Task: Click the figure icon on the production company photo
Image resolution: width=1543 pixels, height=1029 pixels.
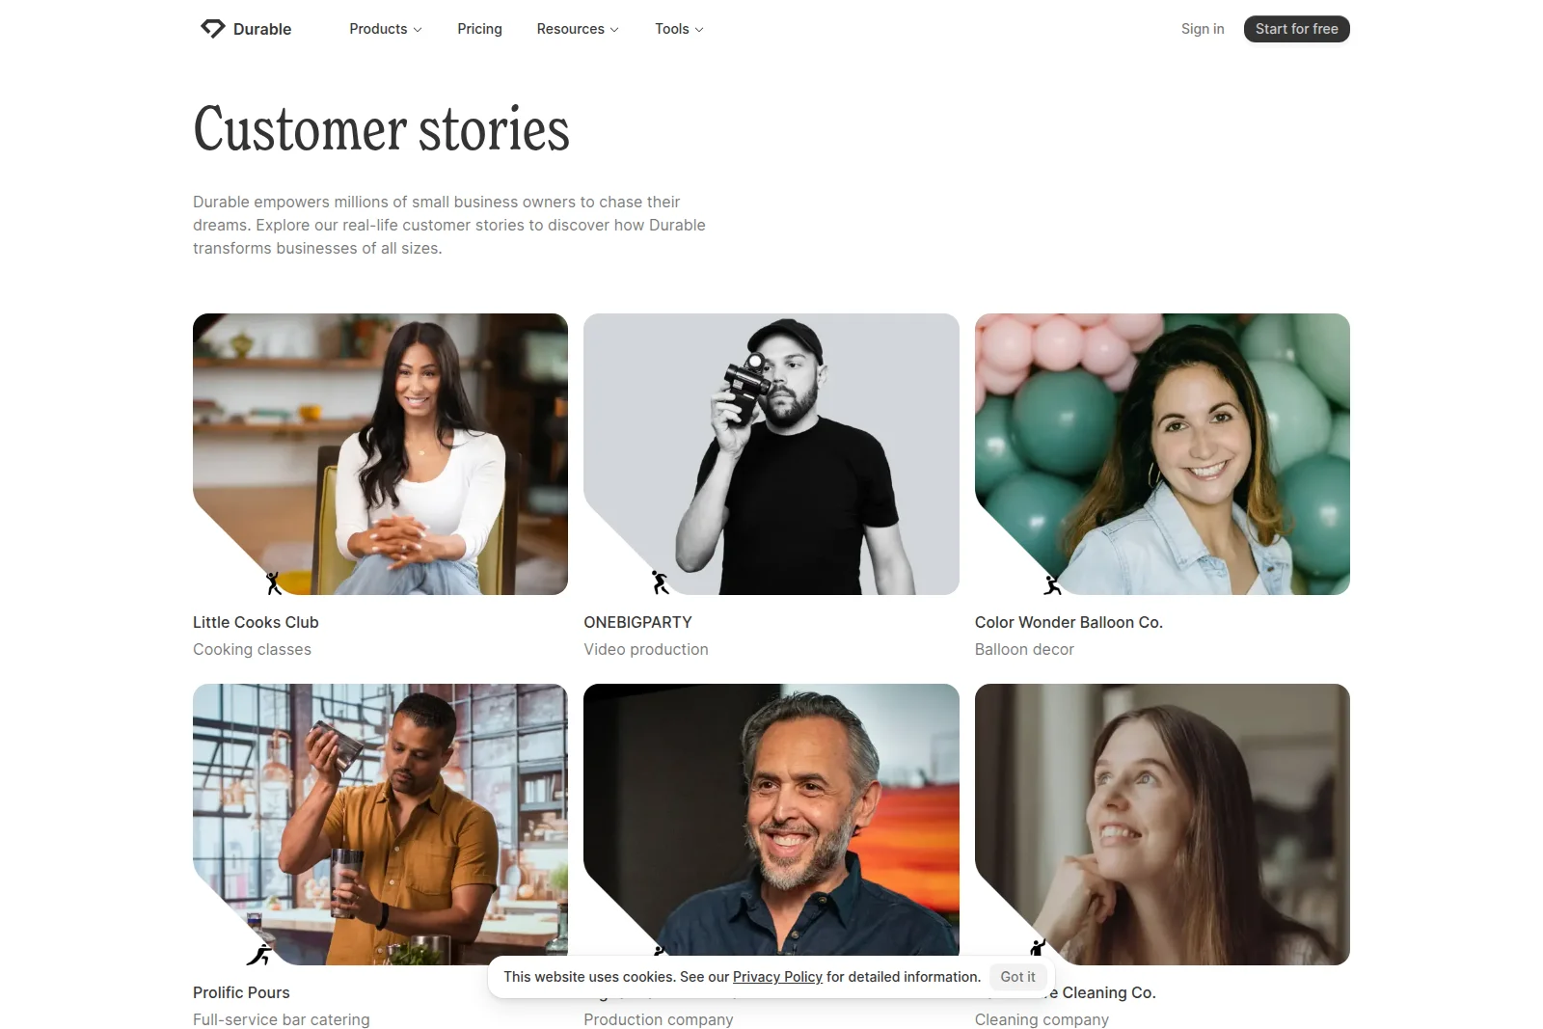Action: click(659, 952)
